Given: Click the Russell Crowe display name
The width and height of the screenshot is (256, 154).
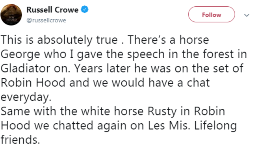Looking at the screenshot, I should 52,10.
